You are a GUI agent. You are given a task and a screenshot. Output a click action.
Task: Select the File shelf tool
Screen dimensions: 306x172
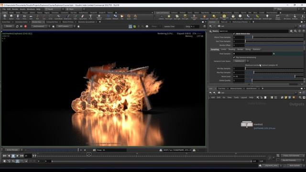122,17
